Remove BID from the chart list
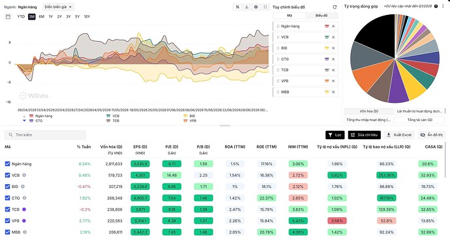 [x=333, y=48]
